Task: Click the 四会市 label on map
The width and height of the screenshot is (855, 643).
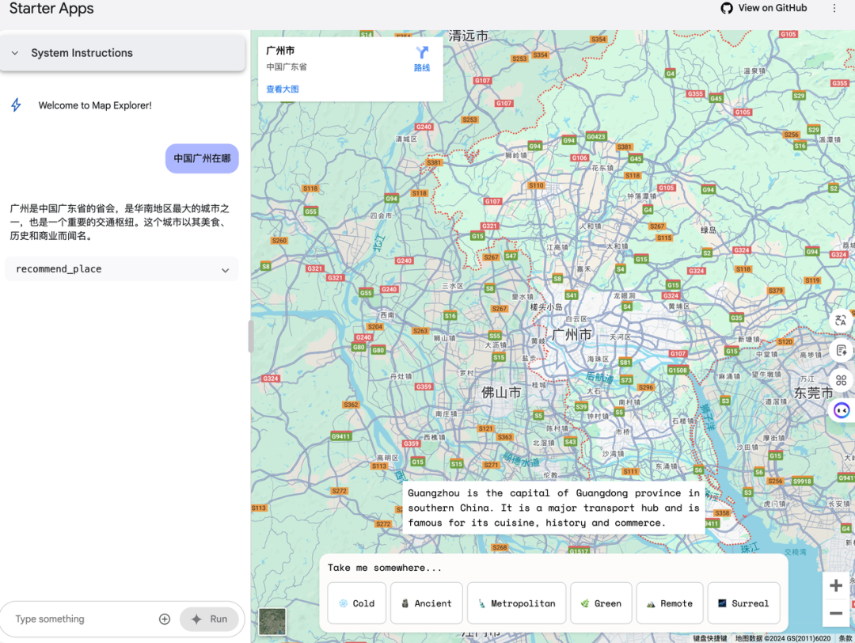Action: pyautogui.click(x=381, y=215)
